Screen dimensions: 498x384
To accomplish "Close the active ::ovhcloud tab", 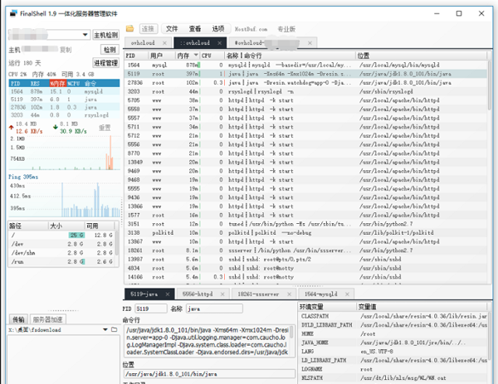I will [x=219, y=41].
